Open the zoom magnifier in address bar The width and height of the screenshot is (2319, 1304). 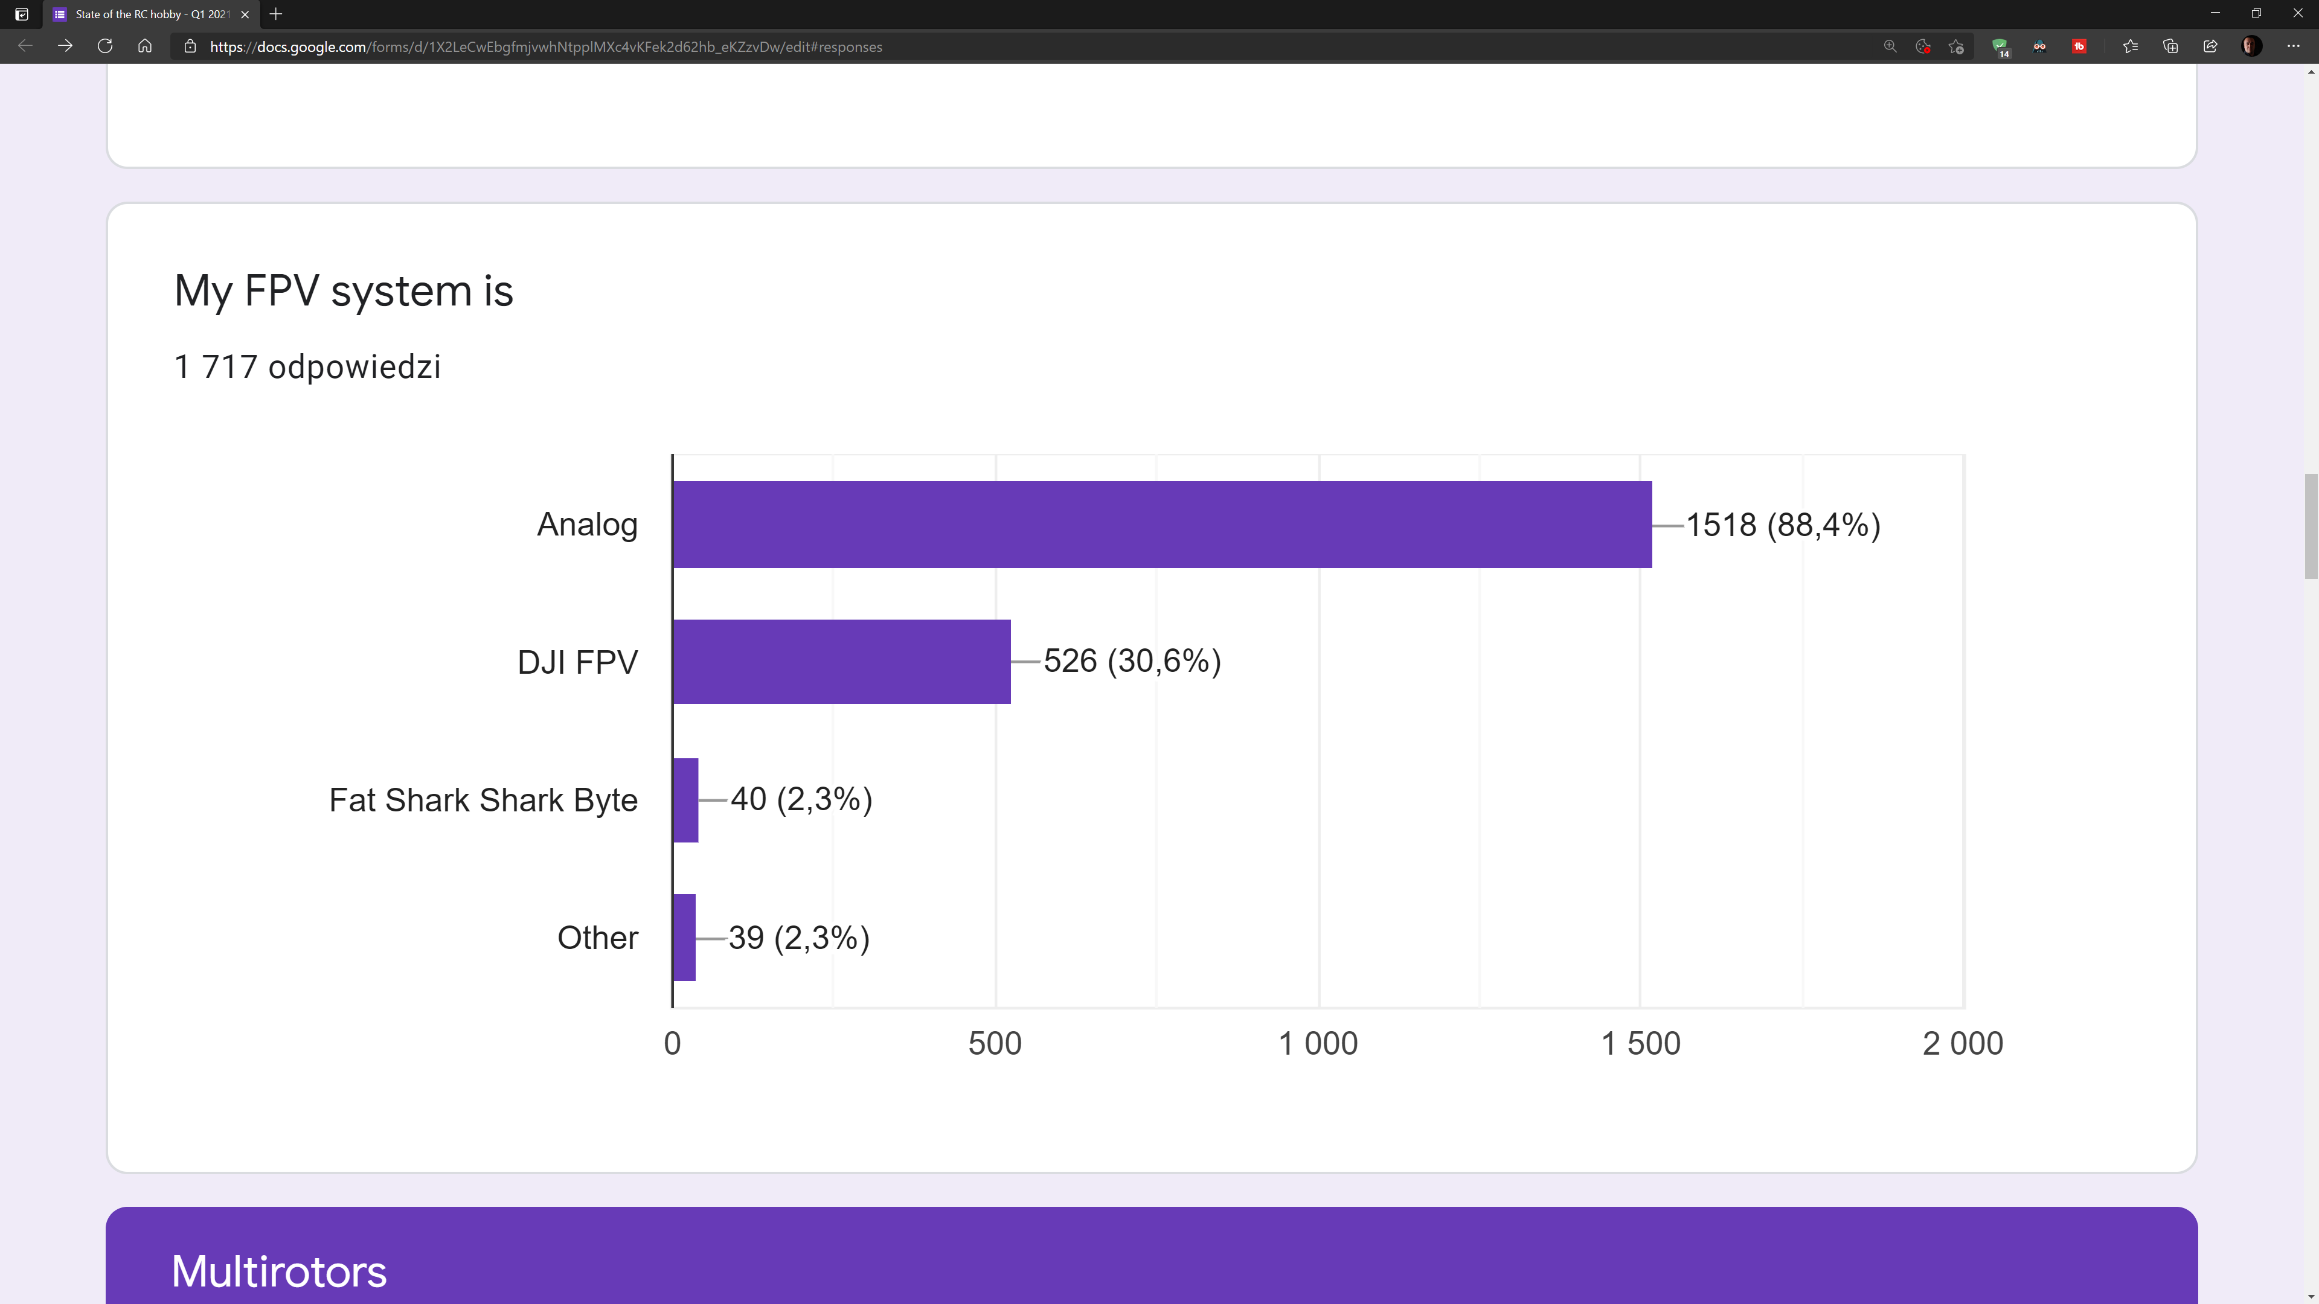1890,47
